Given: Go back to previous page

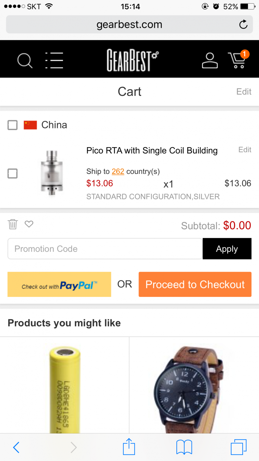Looking at the screenshot, I should pos(16,447).
